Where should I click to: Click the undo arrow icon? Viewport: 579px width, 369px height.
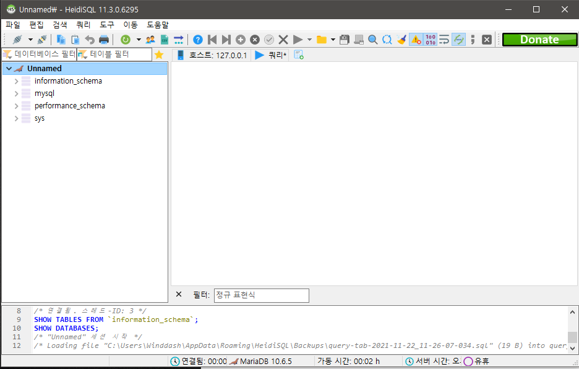[90, 40]
